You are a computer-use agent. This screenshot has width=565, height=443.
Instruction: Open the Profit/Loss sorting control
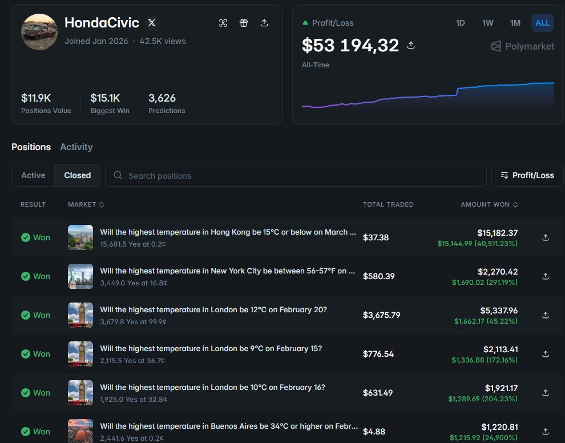point(526,175)
